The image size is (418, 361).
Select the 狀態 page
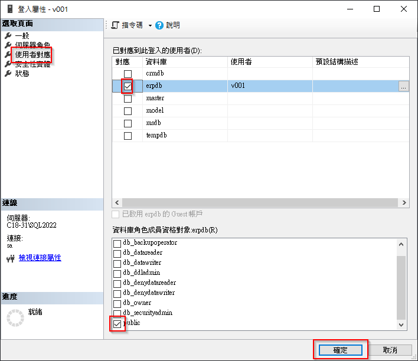pyautogui.click(x=22, y=74)
